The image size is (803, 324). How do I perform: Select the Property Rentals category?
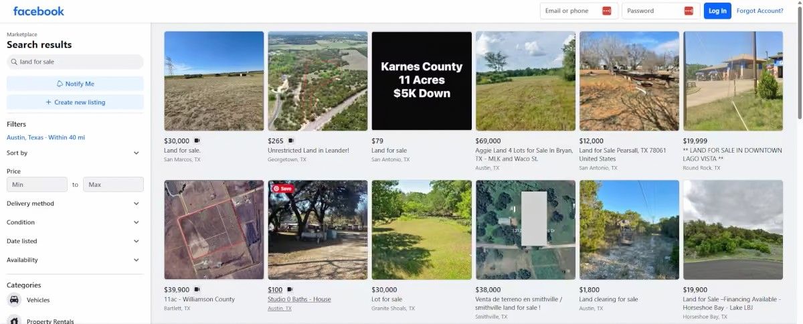coord(50,321)
